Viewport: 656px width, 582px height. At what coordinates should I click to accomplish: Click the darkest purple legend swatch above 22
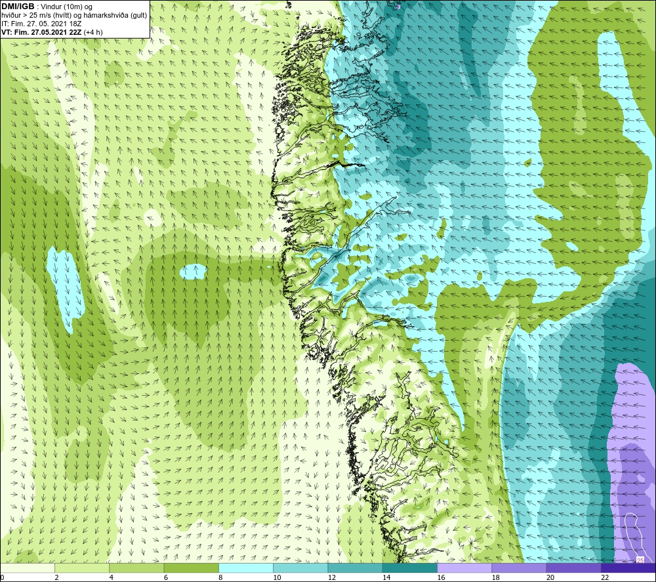tap(628, 568)
